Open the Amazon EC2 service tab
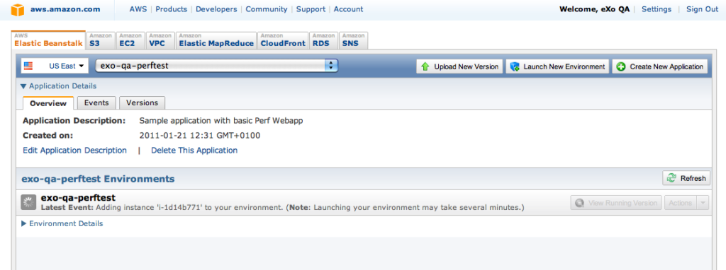Image resolution: width=726 pixels, height=270 pixels. pyautogui.click(x=130, y=40)
